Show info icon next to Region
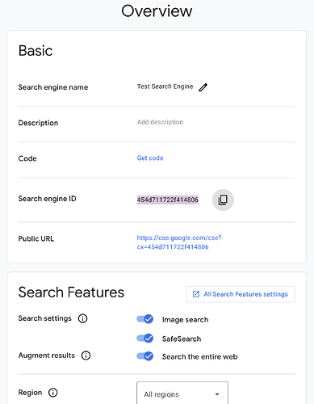The image size is (314, 404). (53, 393)
